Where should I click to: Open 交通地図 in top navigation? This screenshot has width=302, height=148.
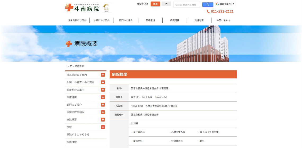199,20
